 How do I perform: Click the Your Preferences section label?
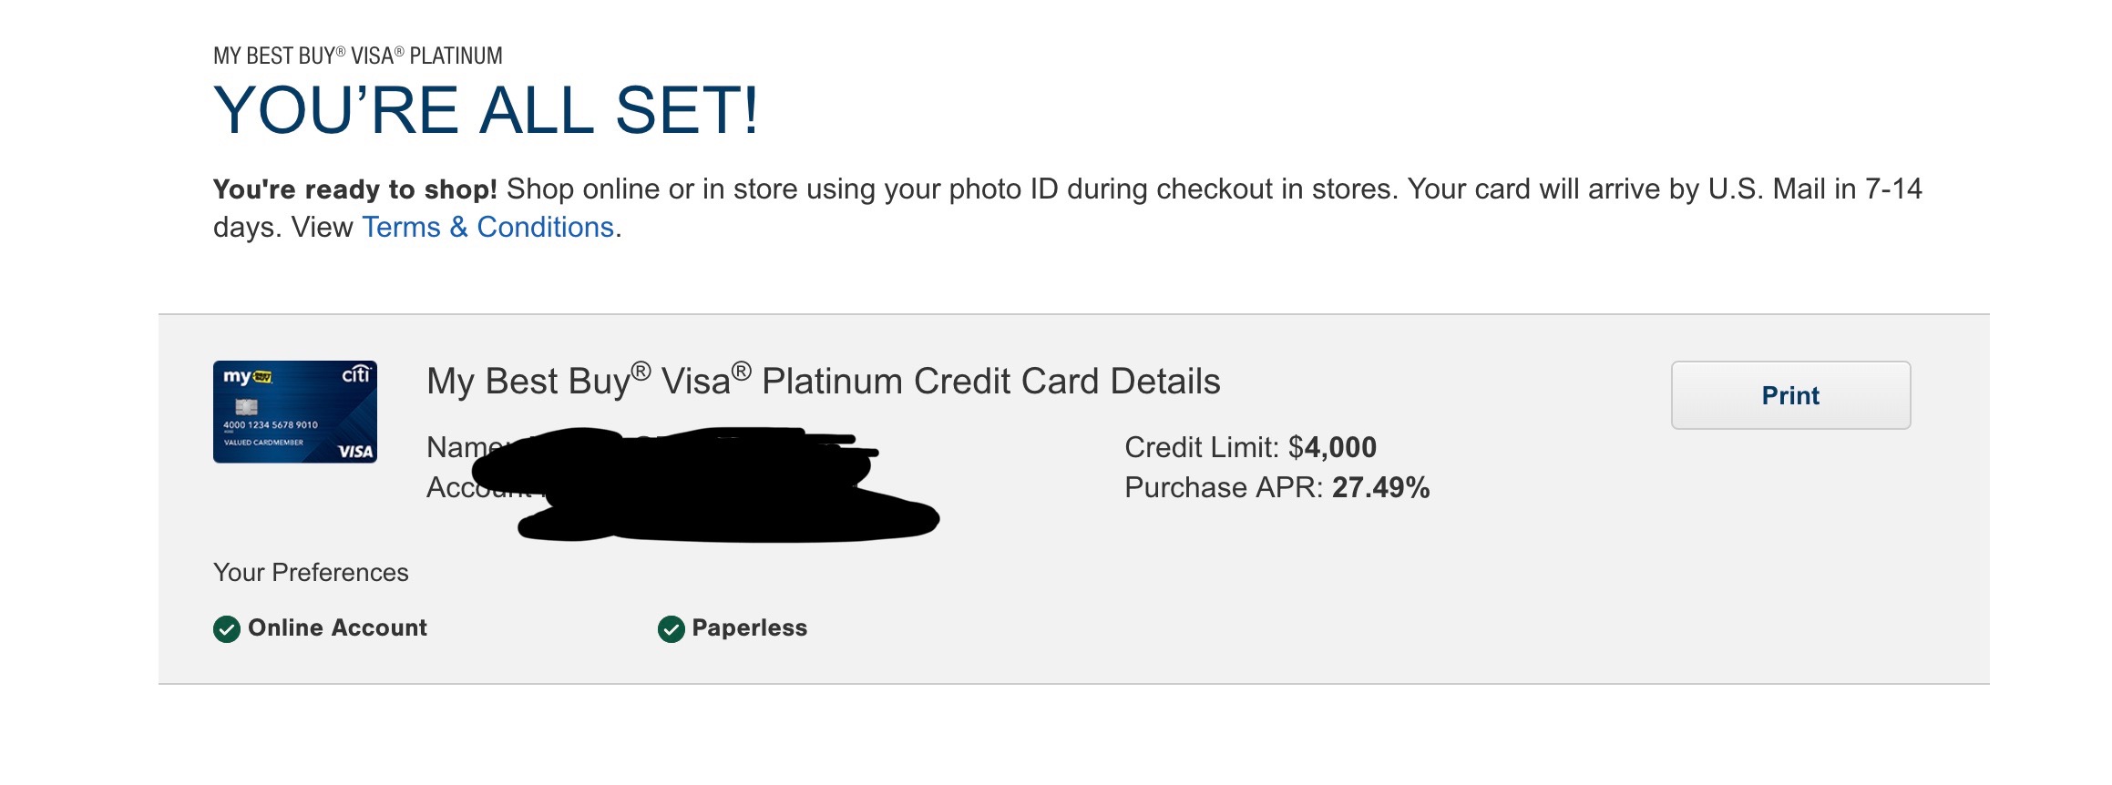coord(311,572)
